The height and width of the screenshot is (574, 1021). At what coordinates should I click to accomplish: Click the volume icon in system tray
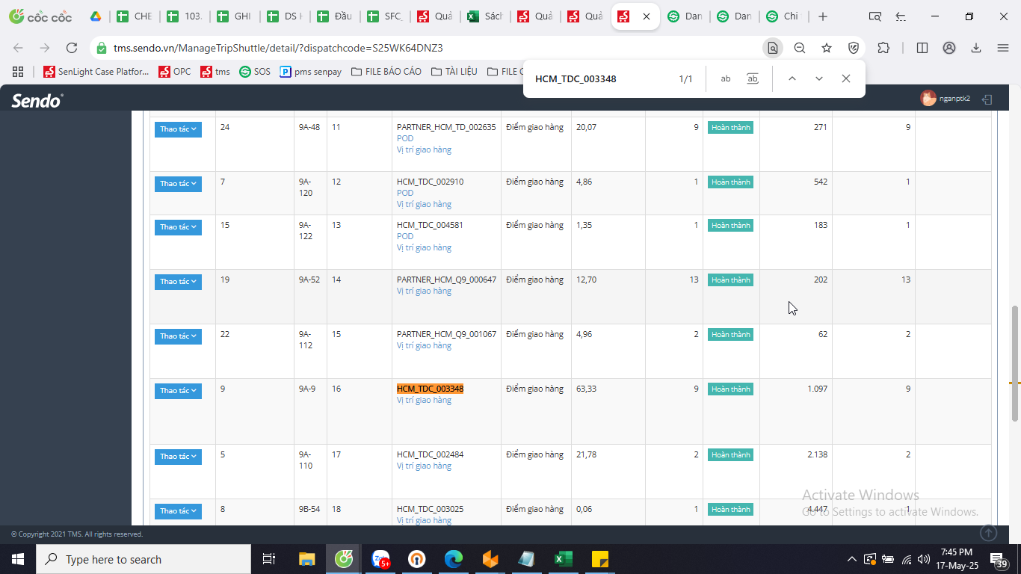(x=924, y=559)
